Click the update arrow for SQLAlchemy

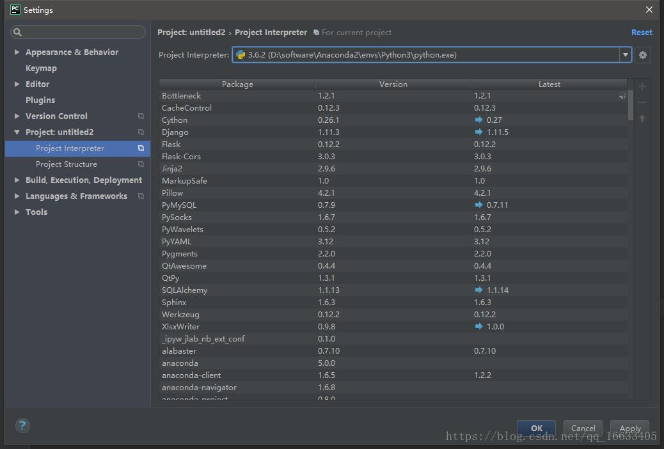[x=478, y=290]
